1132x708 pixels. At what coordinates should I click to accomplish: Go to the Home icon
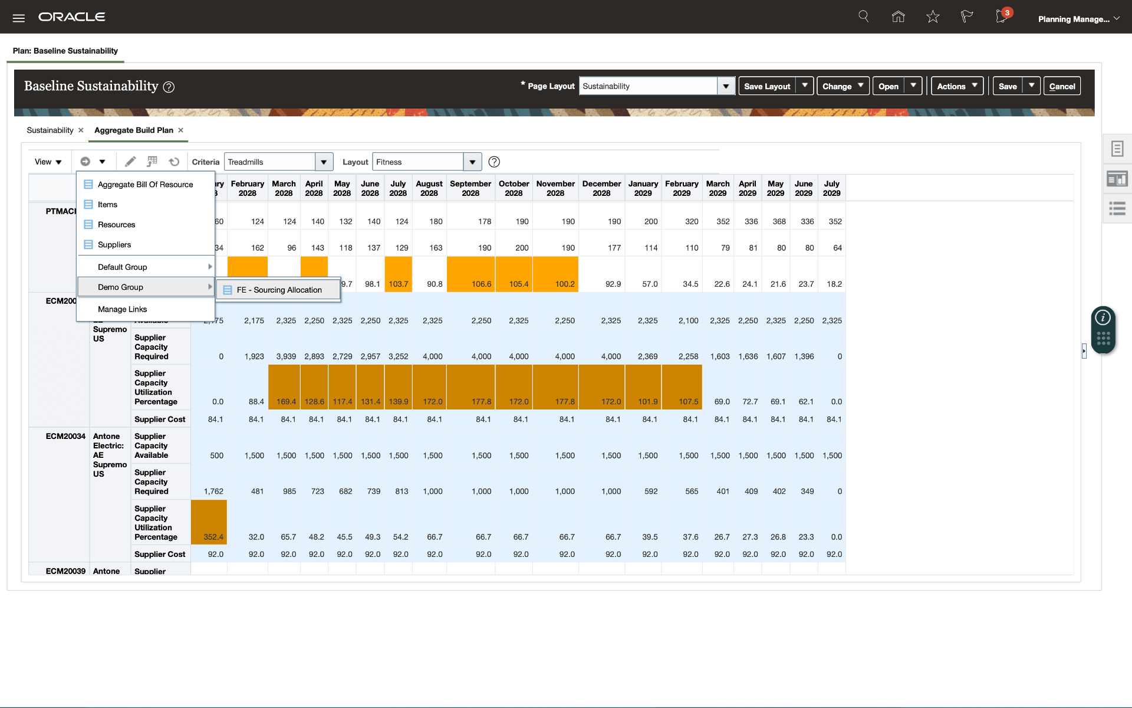coord(898,17)
